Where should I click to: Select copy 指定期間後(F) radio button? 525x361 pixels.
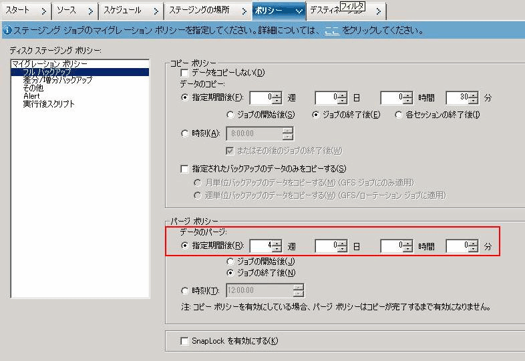[x=184, y=97]
